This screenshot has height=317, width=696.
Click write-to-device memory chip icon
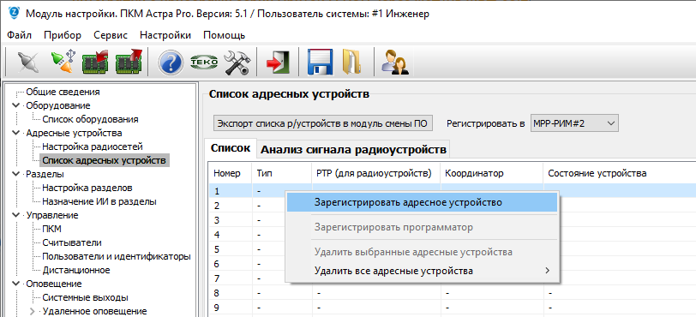point(129,63)
